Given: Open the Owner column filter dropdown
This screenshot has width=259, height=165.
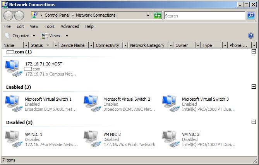Looking at the screenshot, I should pos(198,45).
